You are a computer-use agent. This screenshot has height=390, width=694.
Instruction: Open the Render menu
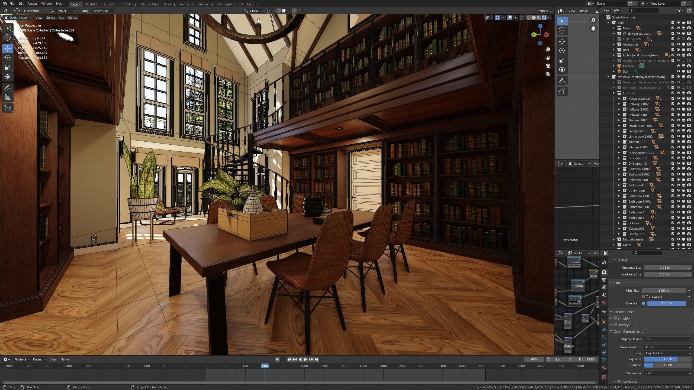pos(32,4)
